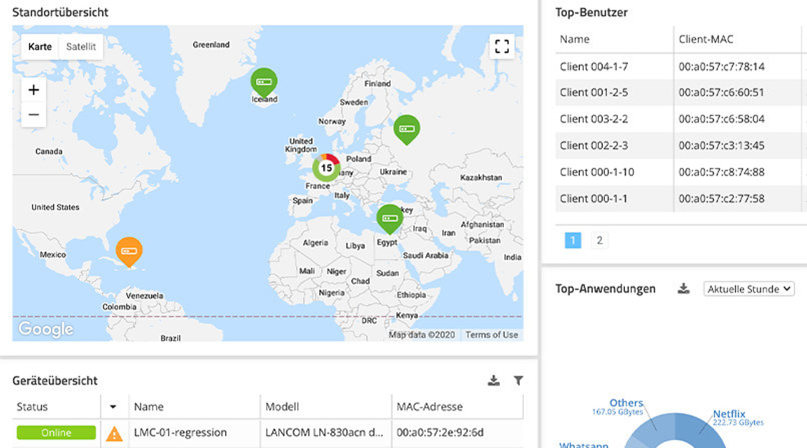Sort devices by the Modell column header
This screenshot has width=807, height=448.
point(282,406)
